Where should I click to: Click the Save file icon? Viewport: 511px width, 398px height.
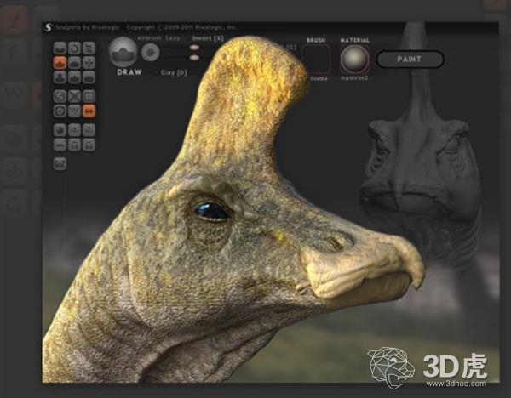[89, 145]
